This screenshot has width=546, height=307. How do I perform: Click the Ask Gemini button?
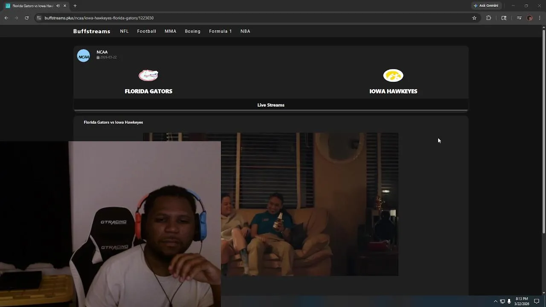pyautogui.click(x=486, y=6)
